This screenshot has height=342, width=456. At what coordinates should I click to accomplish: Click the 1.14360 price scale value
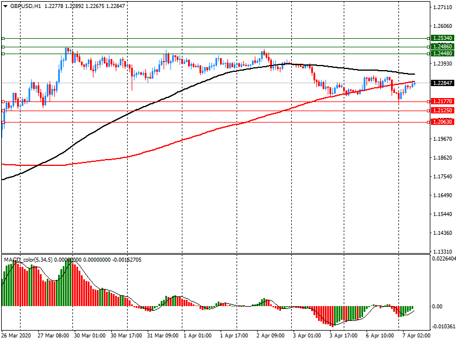tap(443, 233)
